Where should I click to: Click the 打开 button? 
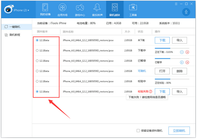162,71
